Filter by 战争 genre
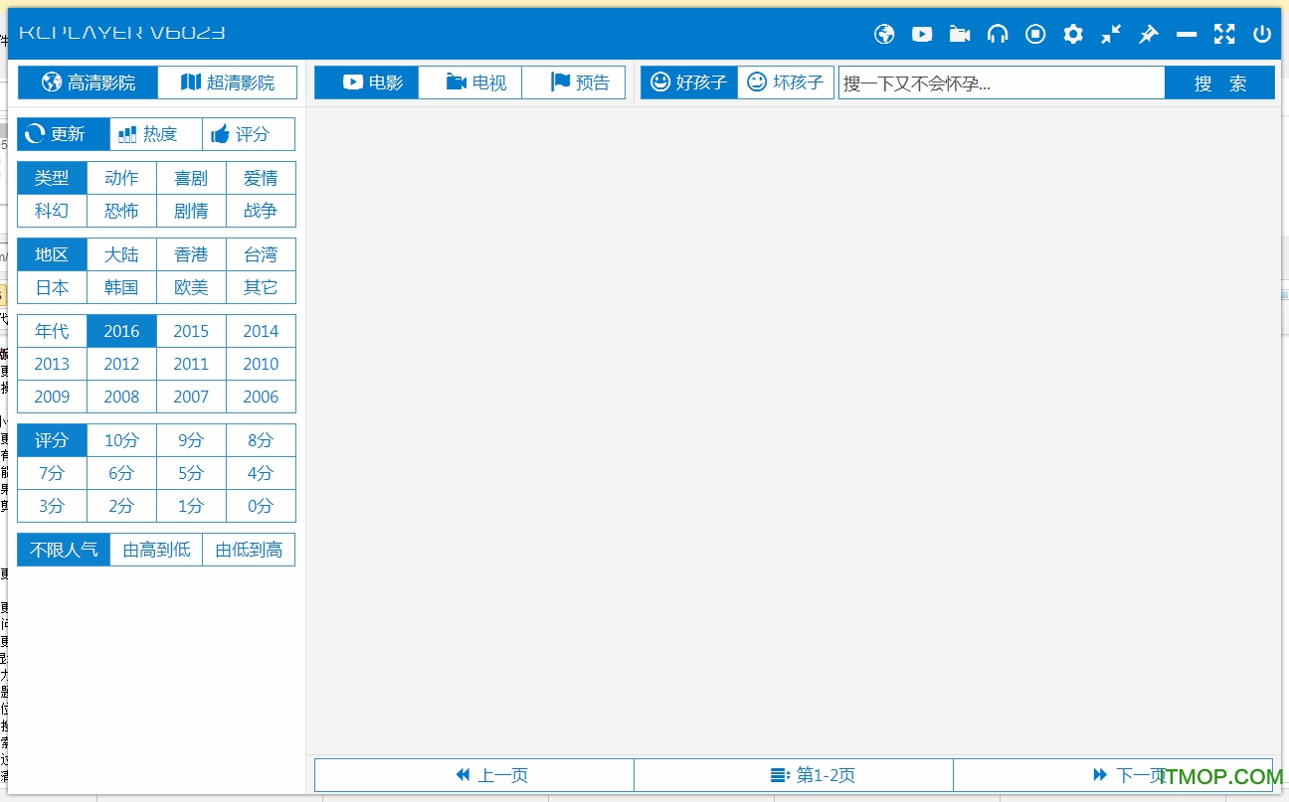This screenshot has width=1289, height=802. coord(261,211)
